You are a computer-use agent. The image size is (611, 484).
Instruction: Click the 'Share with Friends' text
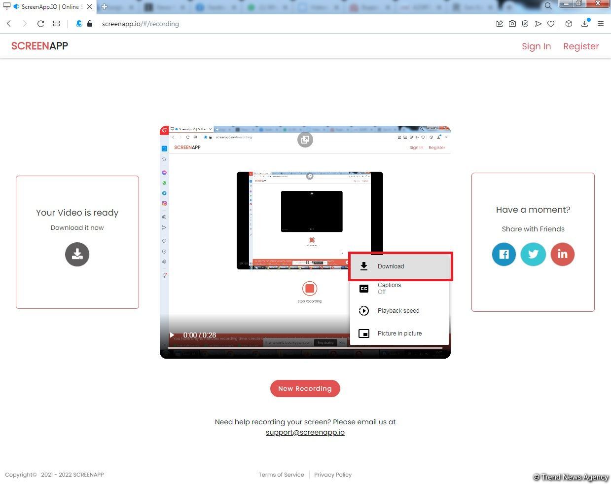point(533,229)
